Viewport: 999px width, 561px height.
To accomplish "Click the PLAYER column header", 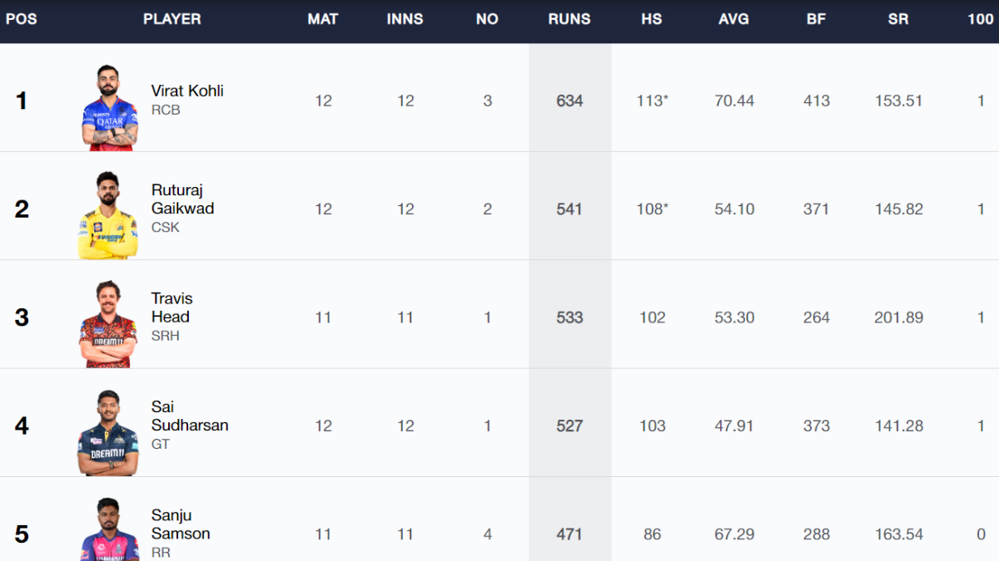I will tap(172, 19).
